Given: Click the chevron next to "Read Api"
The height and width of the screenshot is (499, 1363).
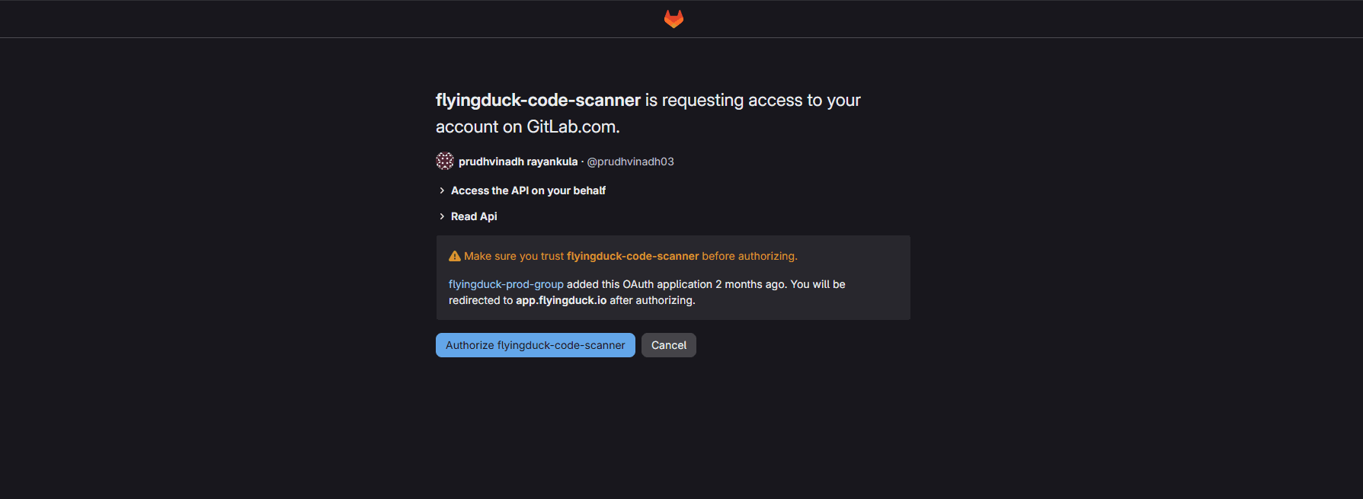Looking at the screenshot, I should 442,216.
